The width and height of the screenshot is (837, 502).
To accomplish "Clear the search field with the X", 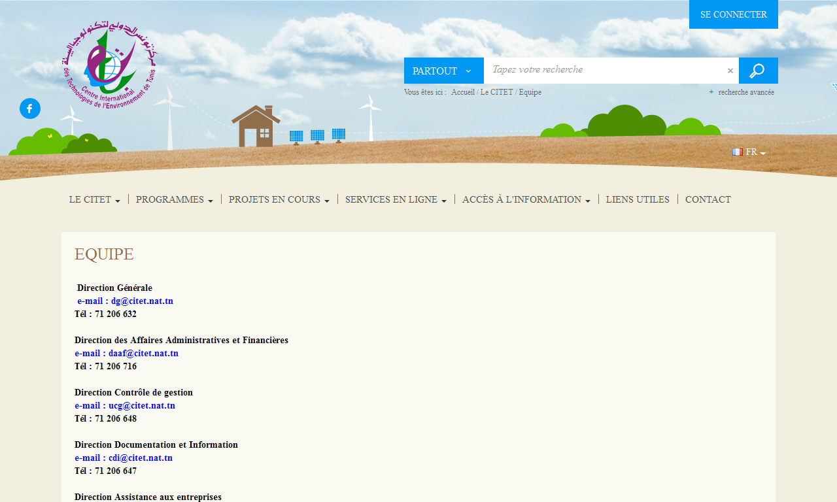I will (x=730, y=71).
